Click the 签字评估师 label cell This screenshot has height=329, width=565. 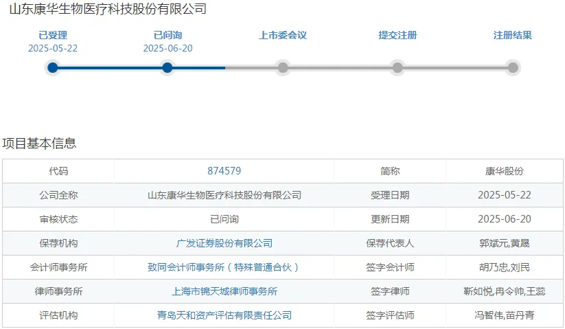pos(390,315)
